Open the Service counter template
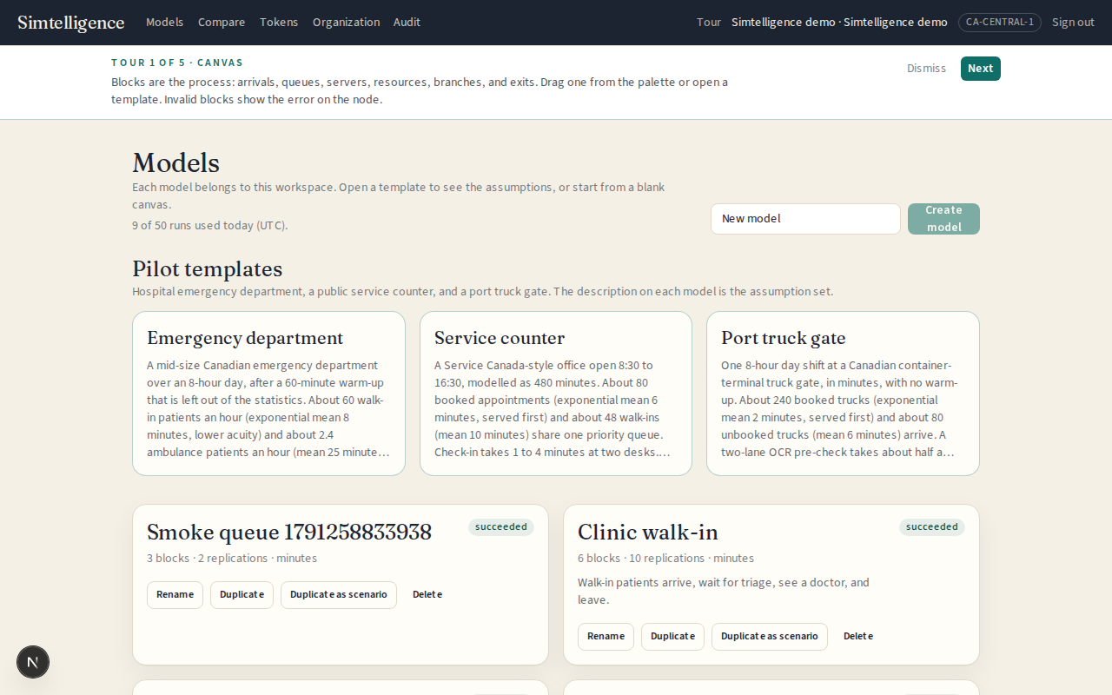 (x=556, y=394)
